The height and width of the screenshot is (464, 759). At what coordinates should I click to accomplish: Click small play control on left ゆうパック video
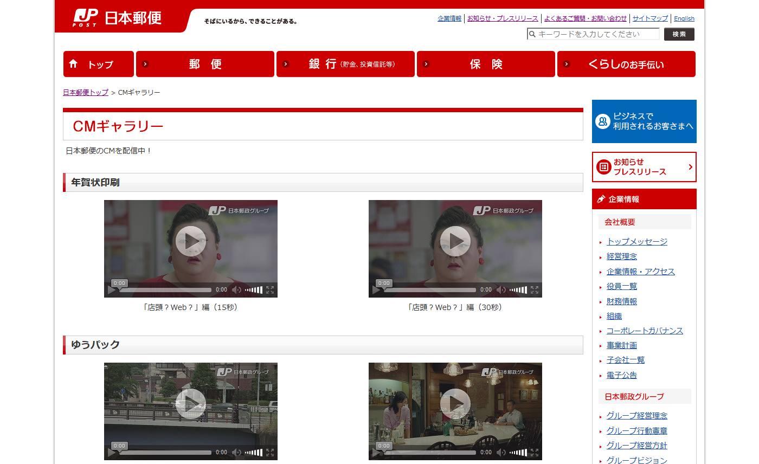point(112,453)
